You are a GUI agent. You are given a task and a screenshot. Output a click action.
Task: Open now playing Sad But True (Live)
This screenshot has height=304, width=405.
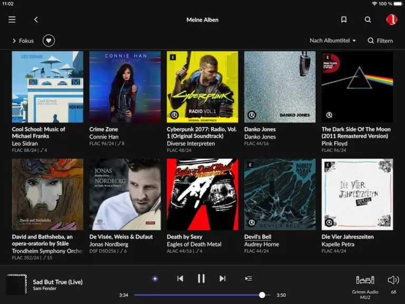tap(57, 282)
